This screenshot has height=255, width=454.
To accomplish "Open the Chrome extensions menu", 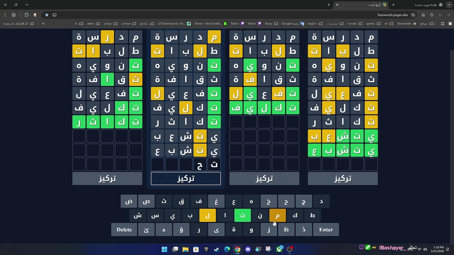I will pyautogui.click(x=26, y=15).
